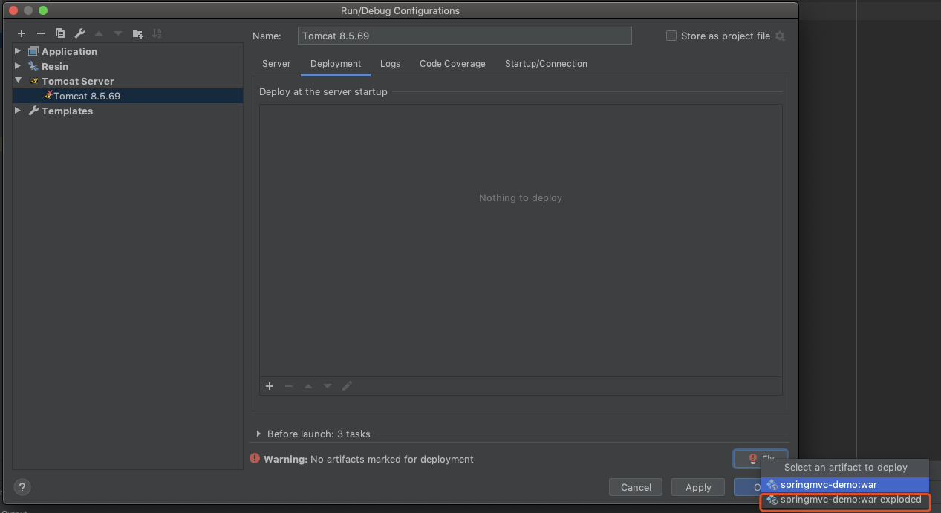Add a new run configuration

(22, 33)
